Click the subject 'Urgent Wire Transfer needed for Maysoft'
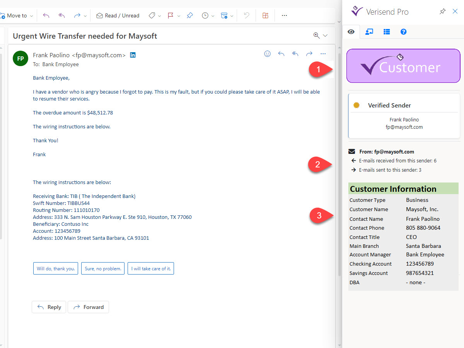The width and height of the screenshot is (464, 348). (x=85, y=36)
